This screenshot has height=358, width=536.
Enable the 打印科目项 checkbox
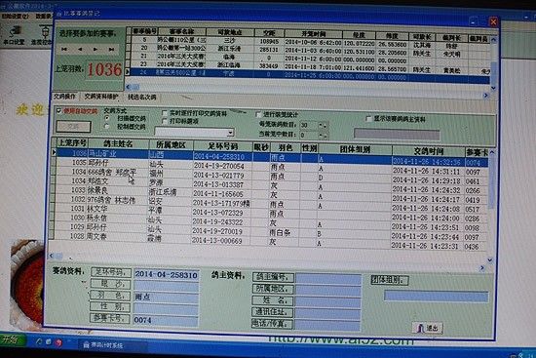pyautogui.click(x=165, y=121)
